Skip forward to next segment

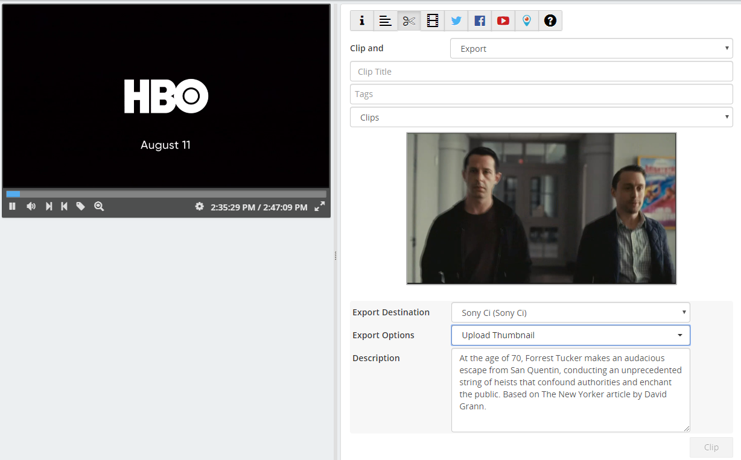pyautogui.click(x=49, y=206)
